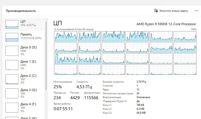Click 'AMD Ryzen 9 5900X 12-Core Processor' text
This screenshot has height=119, width=201.
tap(166, 24)
